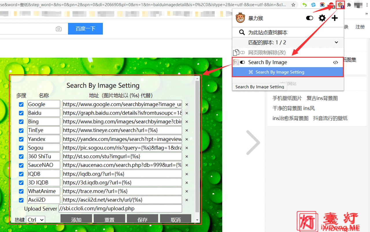
Task: Uncheck the Sogou multi-search checkbox
Action: (x=21, y=148)
